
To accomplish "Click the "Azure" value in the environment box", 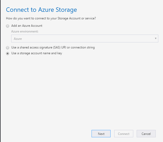I will (18, 39).
